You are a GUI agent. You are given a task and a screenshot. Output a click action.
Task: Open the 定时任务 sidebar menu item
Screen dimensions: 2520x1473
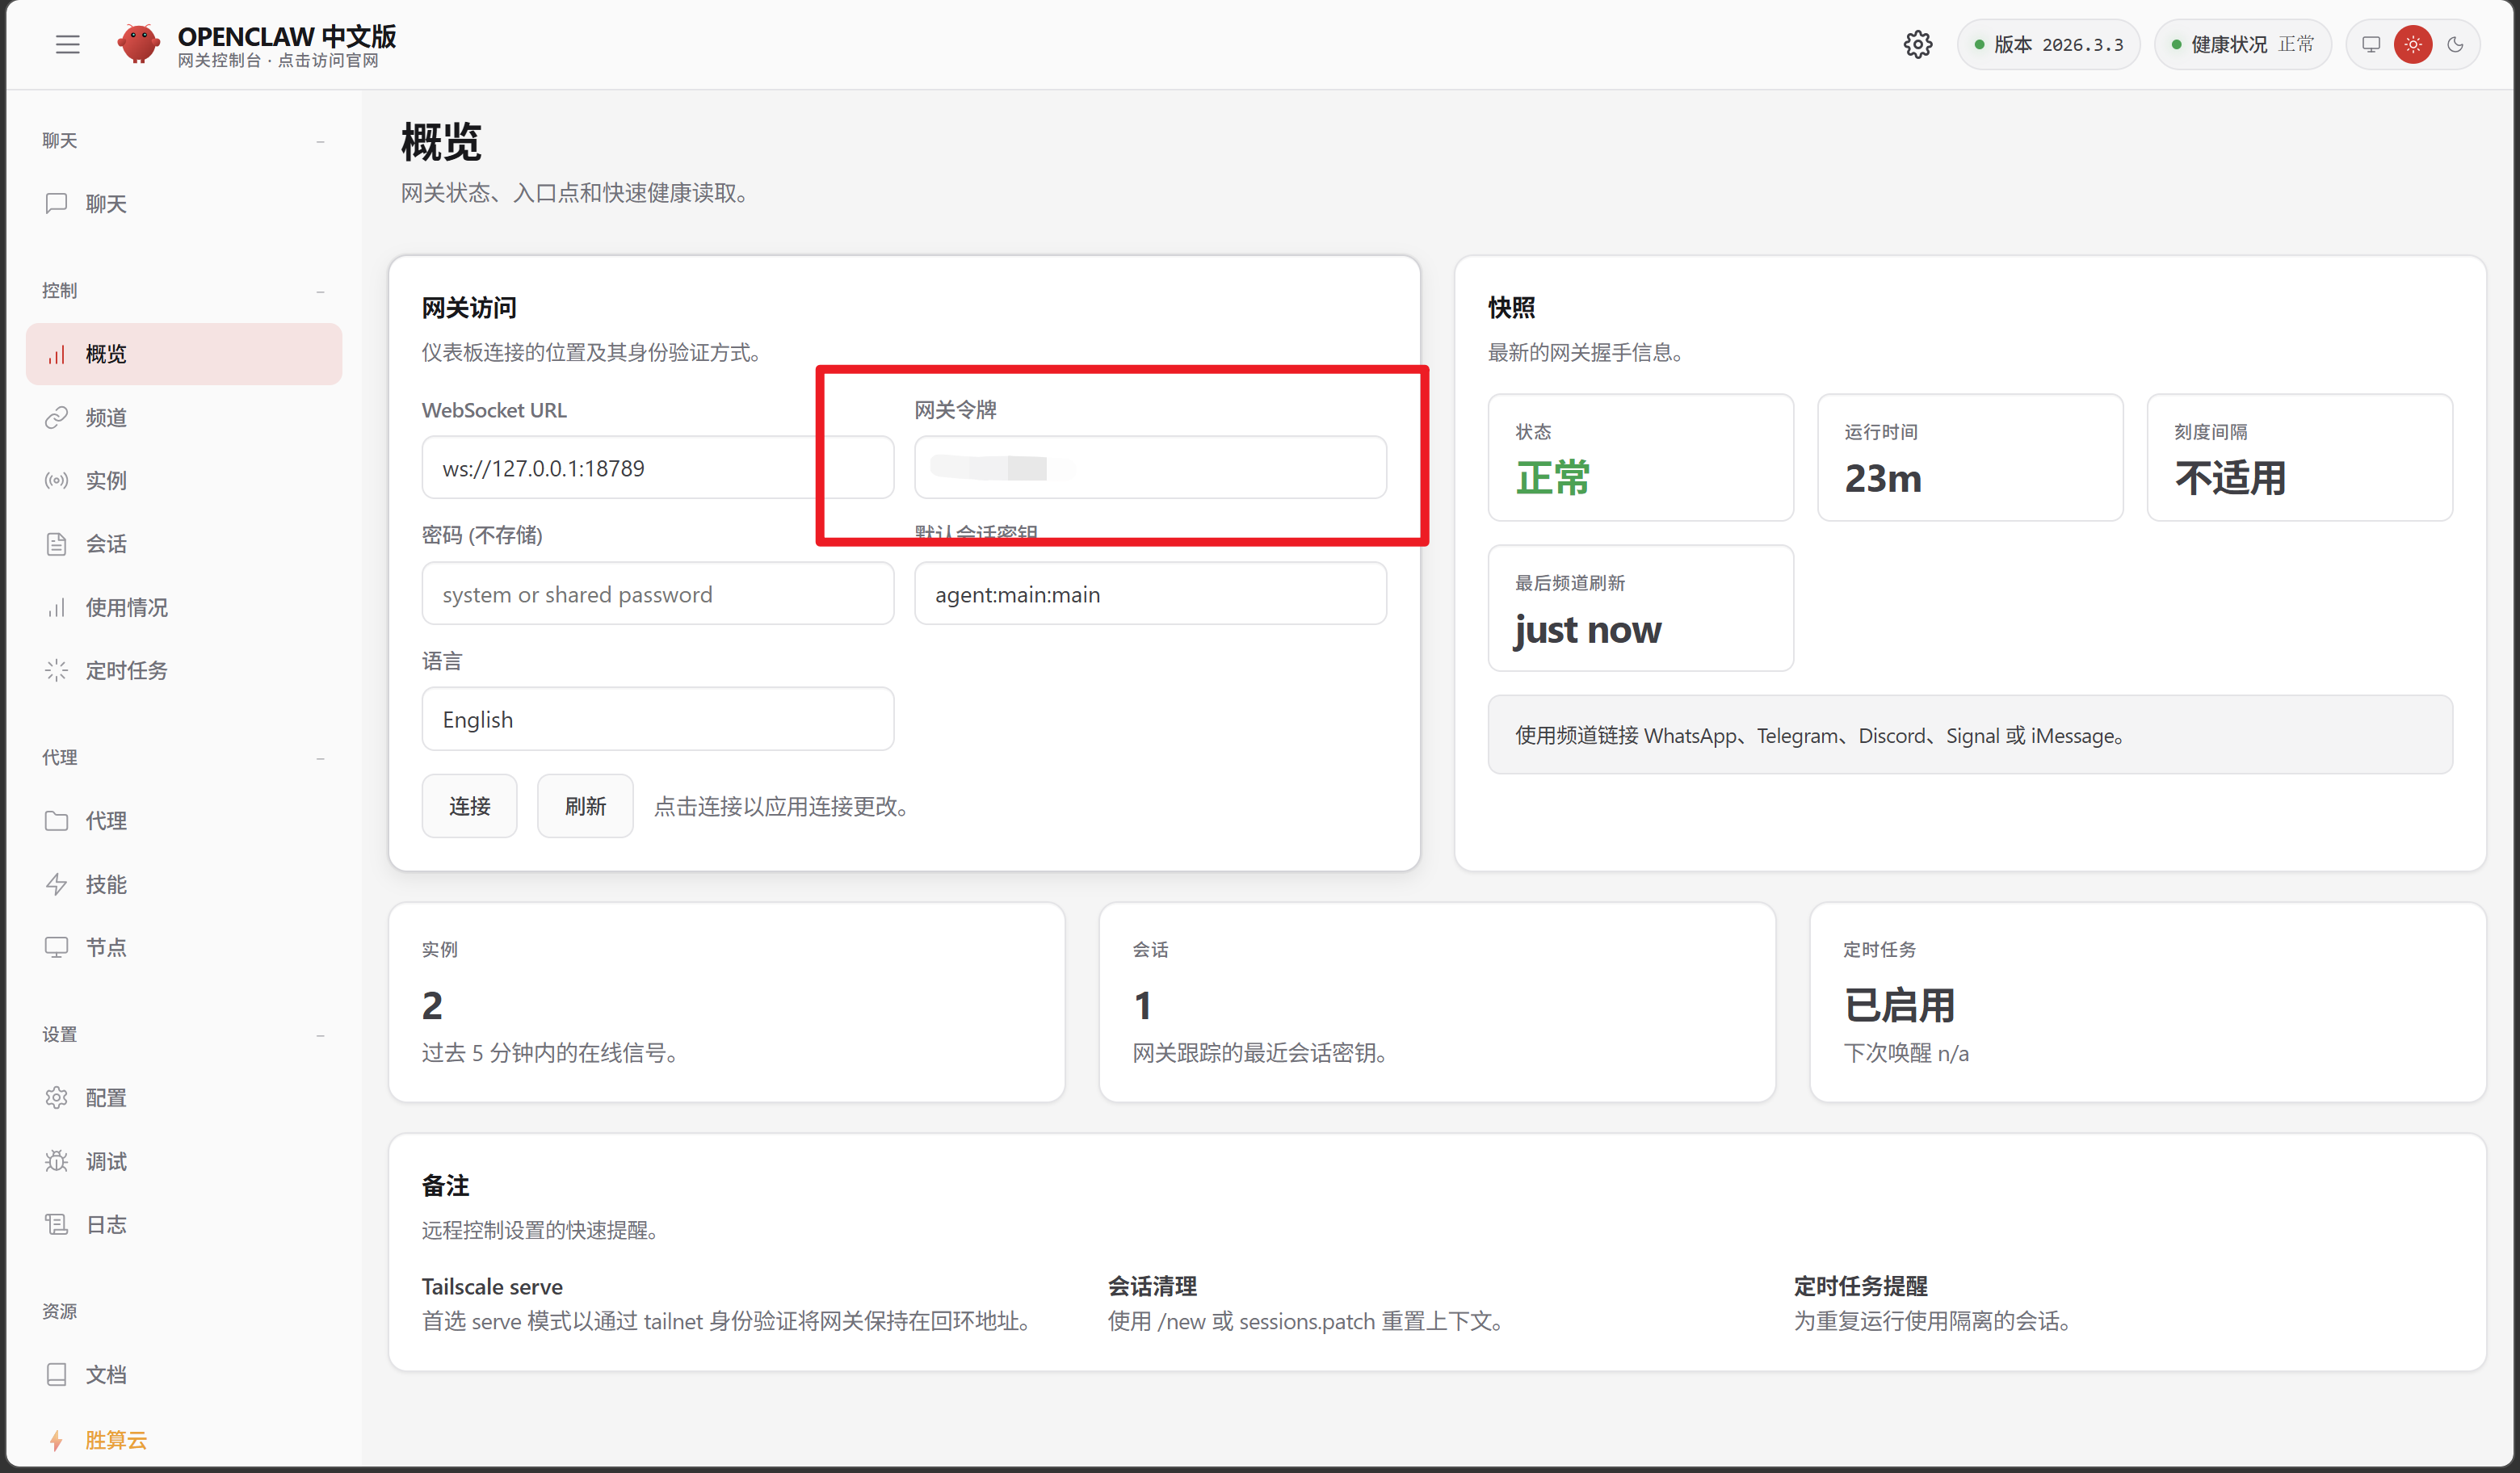(126, 670)
